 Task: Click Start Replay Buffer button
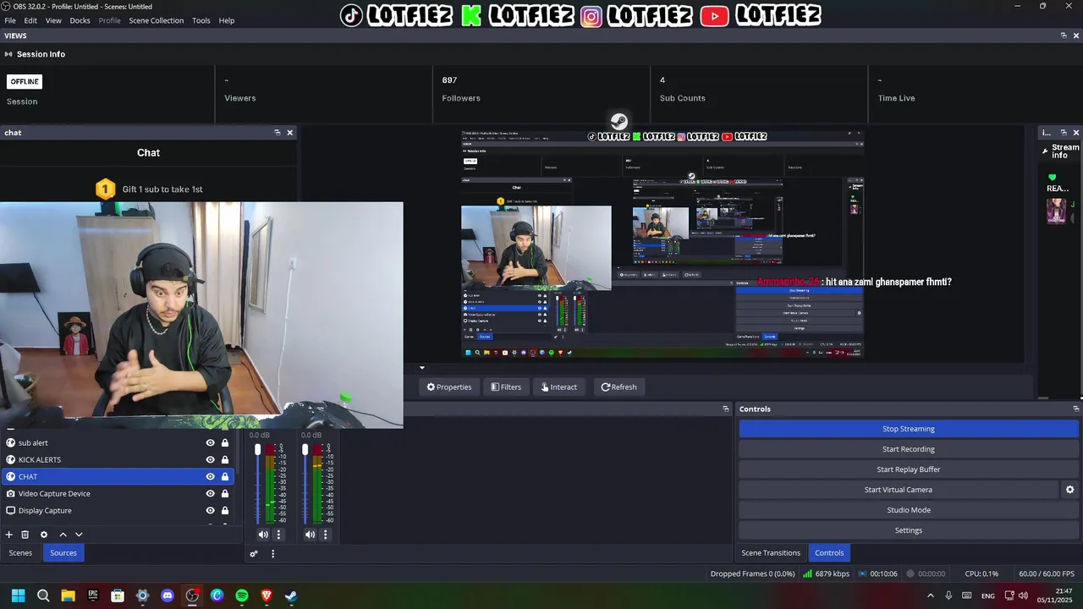pos(909,469)
